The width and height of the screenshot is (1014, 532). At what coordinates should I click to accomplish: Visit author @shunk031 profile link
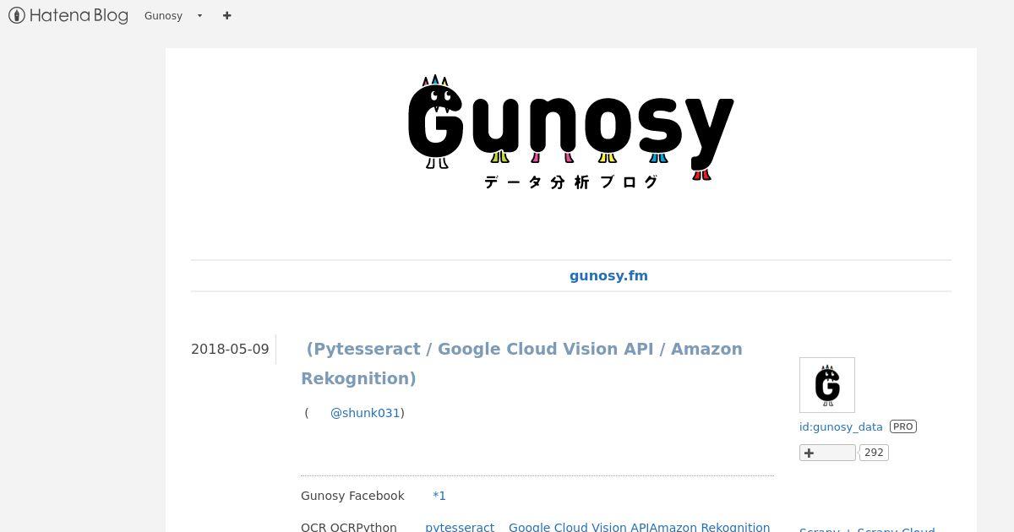tap(365, 413)
